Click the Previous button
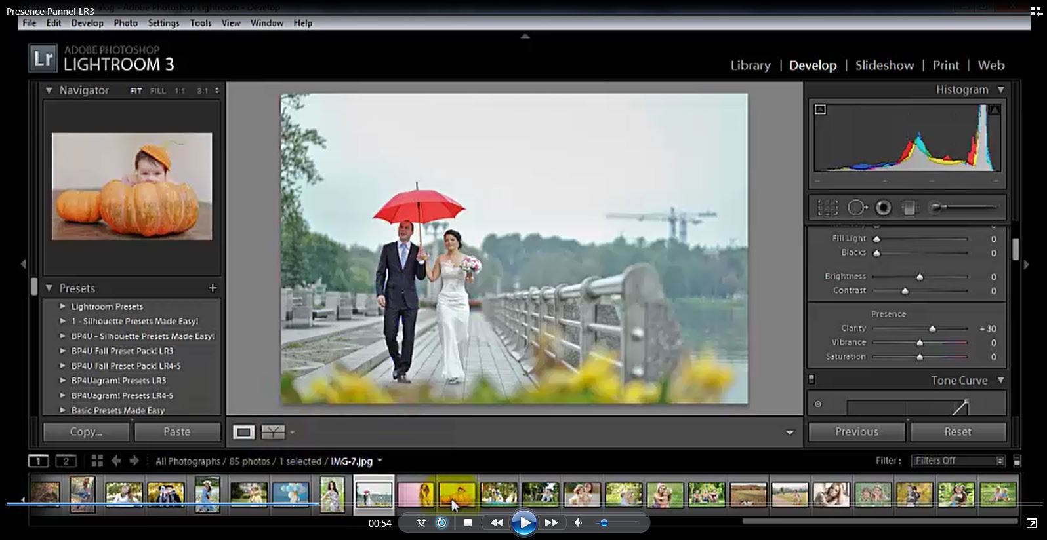 [x=857, y=432]
